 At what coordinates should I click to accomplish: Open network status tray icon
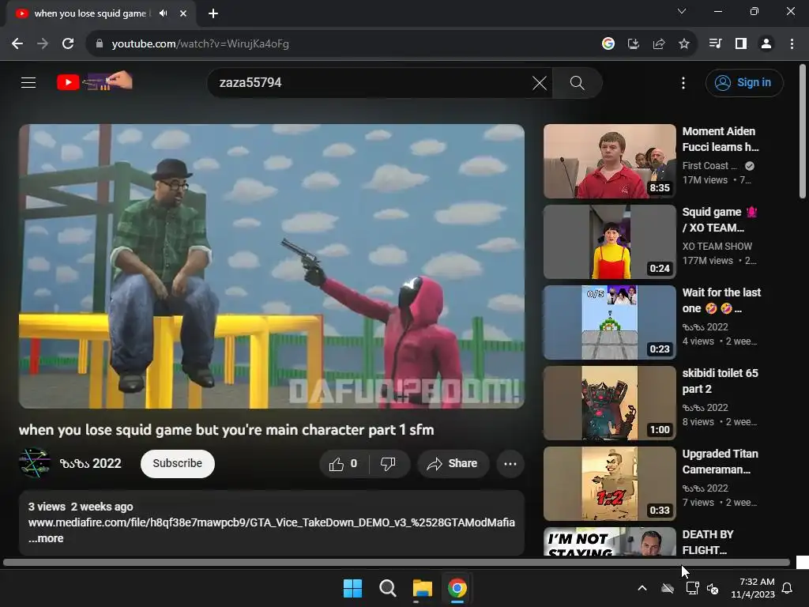692,588
